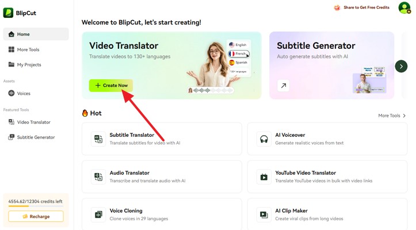Expand More Tools chevron arrow
The width and height of the screenshot is (416, 230).
(x=404, y=116)
